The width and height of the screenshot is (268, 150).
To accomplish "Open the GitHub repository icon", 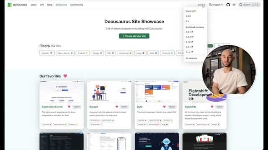I will coord(228,5).
